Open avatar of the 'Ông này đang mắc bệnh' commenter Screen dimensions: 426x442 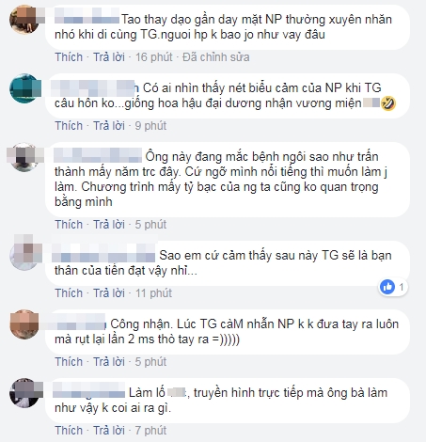coord(24,157)
